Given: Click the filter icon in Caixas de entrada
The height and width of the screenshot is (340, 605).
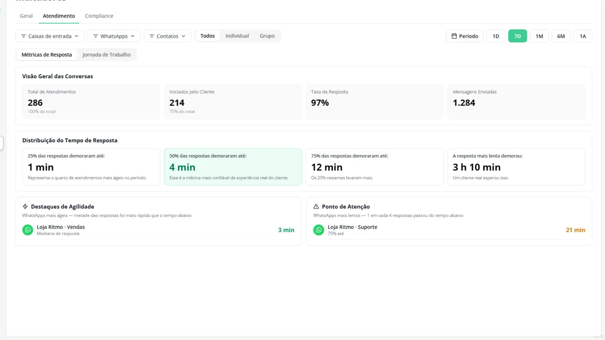Looking at the screenshot, I should (23, 36).
